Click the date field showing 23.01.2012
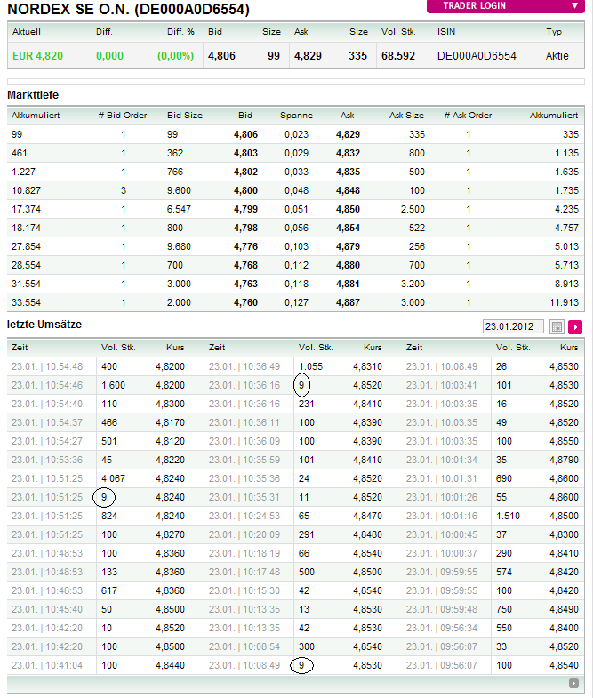 513,326
